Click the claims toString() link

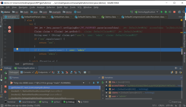[x=150, y=93]
